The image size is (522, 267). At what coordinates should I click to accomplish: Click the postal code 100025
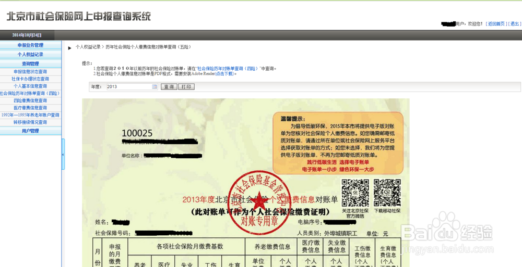(x=137, y=133)
